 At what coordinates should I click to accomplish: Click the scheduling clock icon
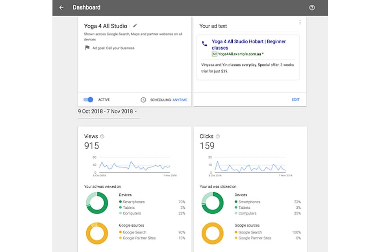[143, 100]
